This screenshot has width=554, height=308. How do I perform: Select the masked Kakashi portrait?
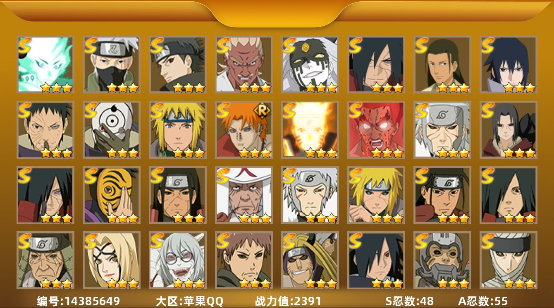tap(112, 64)
